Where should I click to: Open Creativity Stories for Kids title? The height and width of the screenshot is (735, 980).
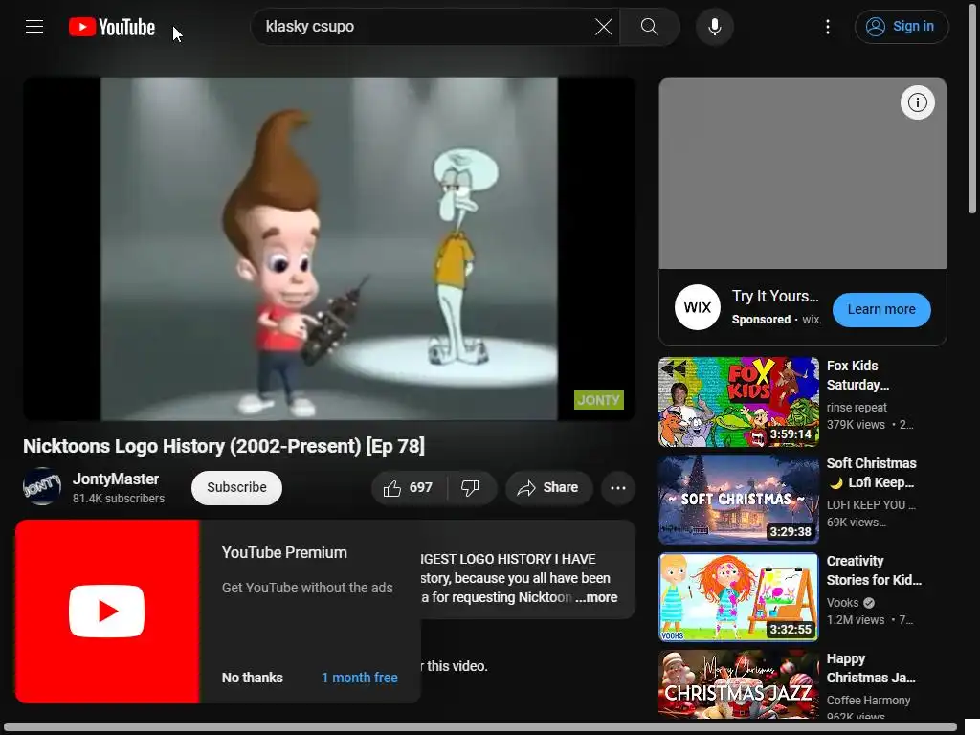pos(874,570)
